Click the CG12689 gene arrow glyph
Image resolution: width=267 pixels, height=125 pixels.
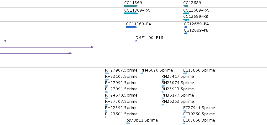click(186, 6)
